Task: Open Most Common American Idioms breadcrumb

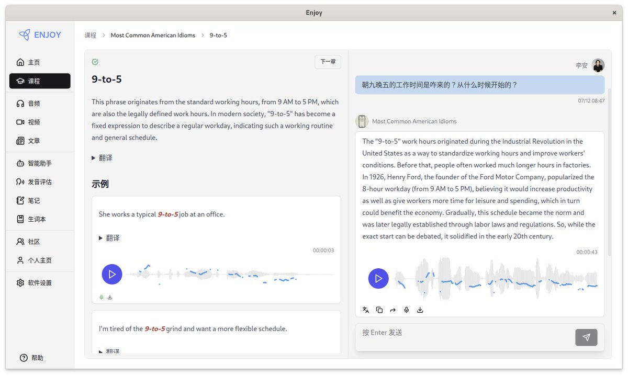Action: (153, 35)
